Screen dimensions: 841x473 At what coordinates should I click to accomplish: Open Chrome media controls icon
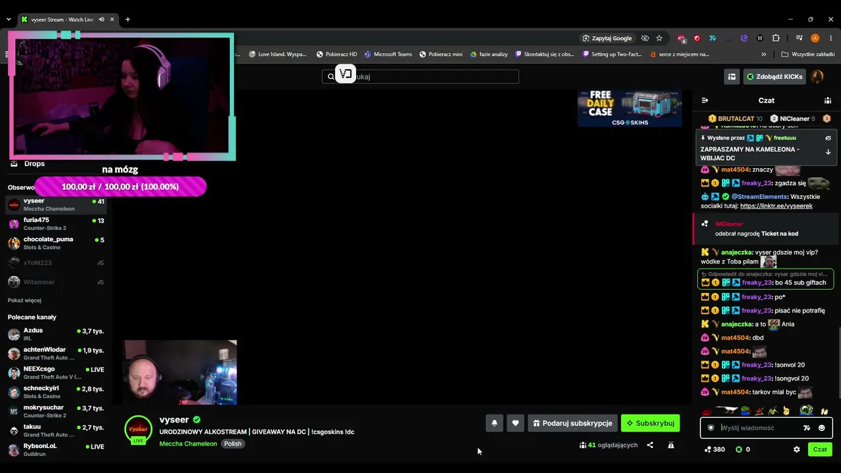pos(799,38)
